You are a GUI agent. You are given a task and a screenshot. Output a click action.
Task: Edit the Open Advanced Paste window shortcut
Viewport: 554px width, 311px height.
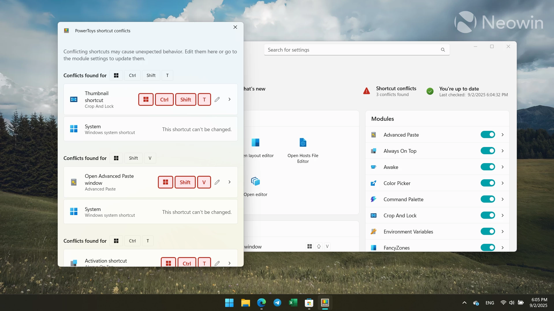point(217,182)
